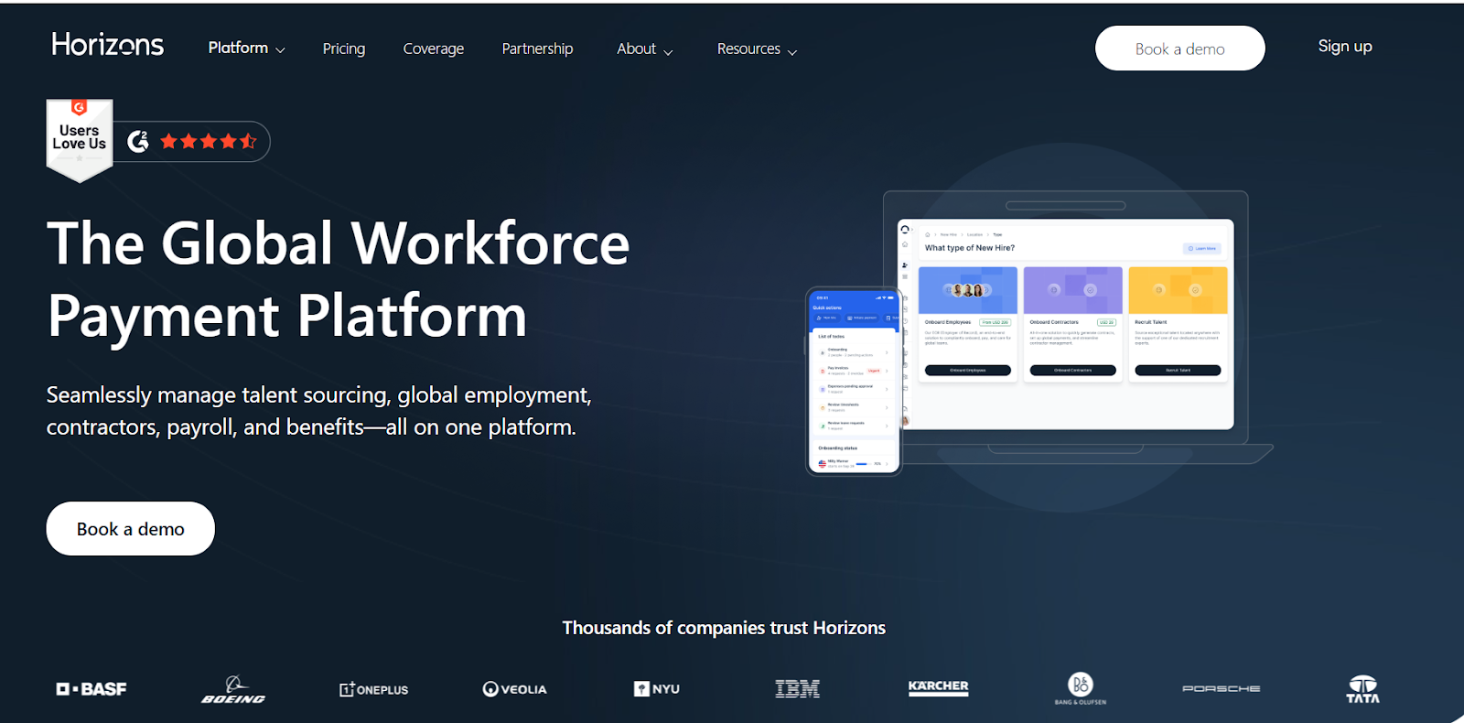Viewport: 1464px width, 723px height.
Task: Click the Karcher logo
Action: (x=938, y=687)
